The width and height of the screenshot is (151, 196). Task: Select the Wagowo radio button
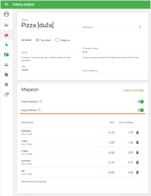pyautogui.click(x=57, y=40)
